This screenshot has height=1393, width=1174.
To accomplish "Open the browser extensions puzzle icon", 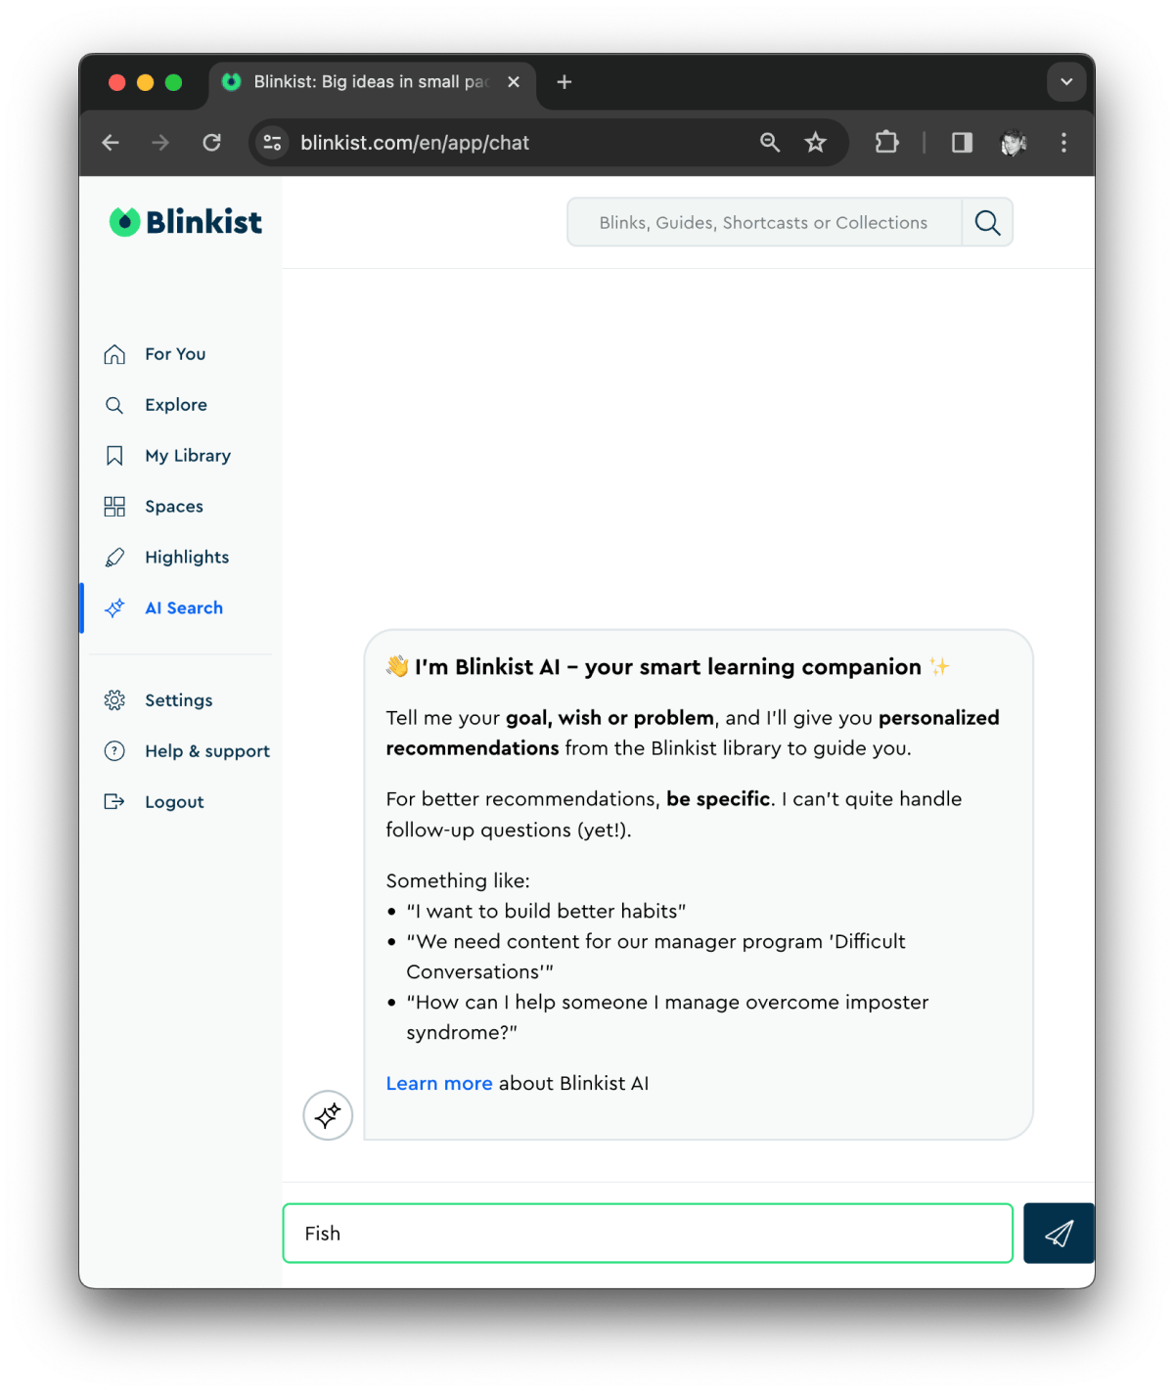I will 886,143.
